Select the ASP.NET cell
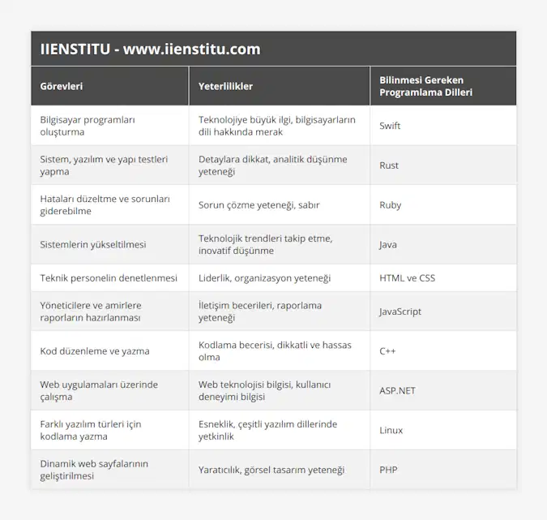The height and width of the screenshot is (520, 547). [x=397, y=391]
